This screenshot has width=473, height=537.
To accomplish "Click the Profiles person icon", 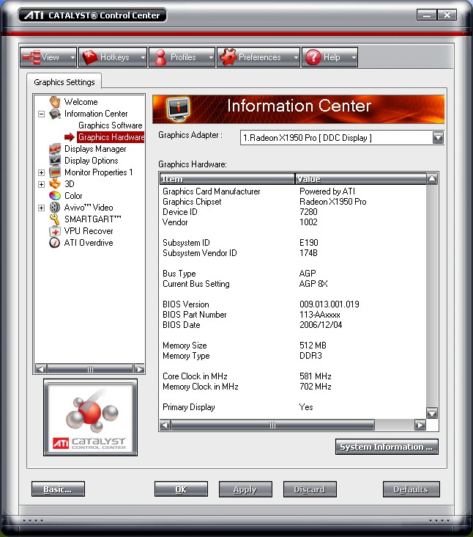I will tap(160, 57).
